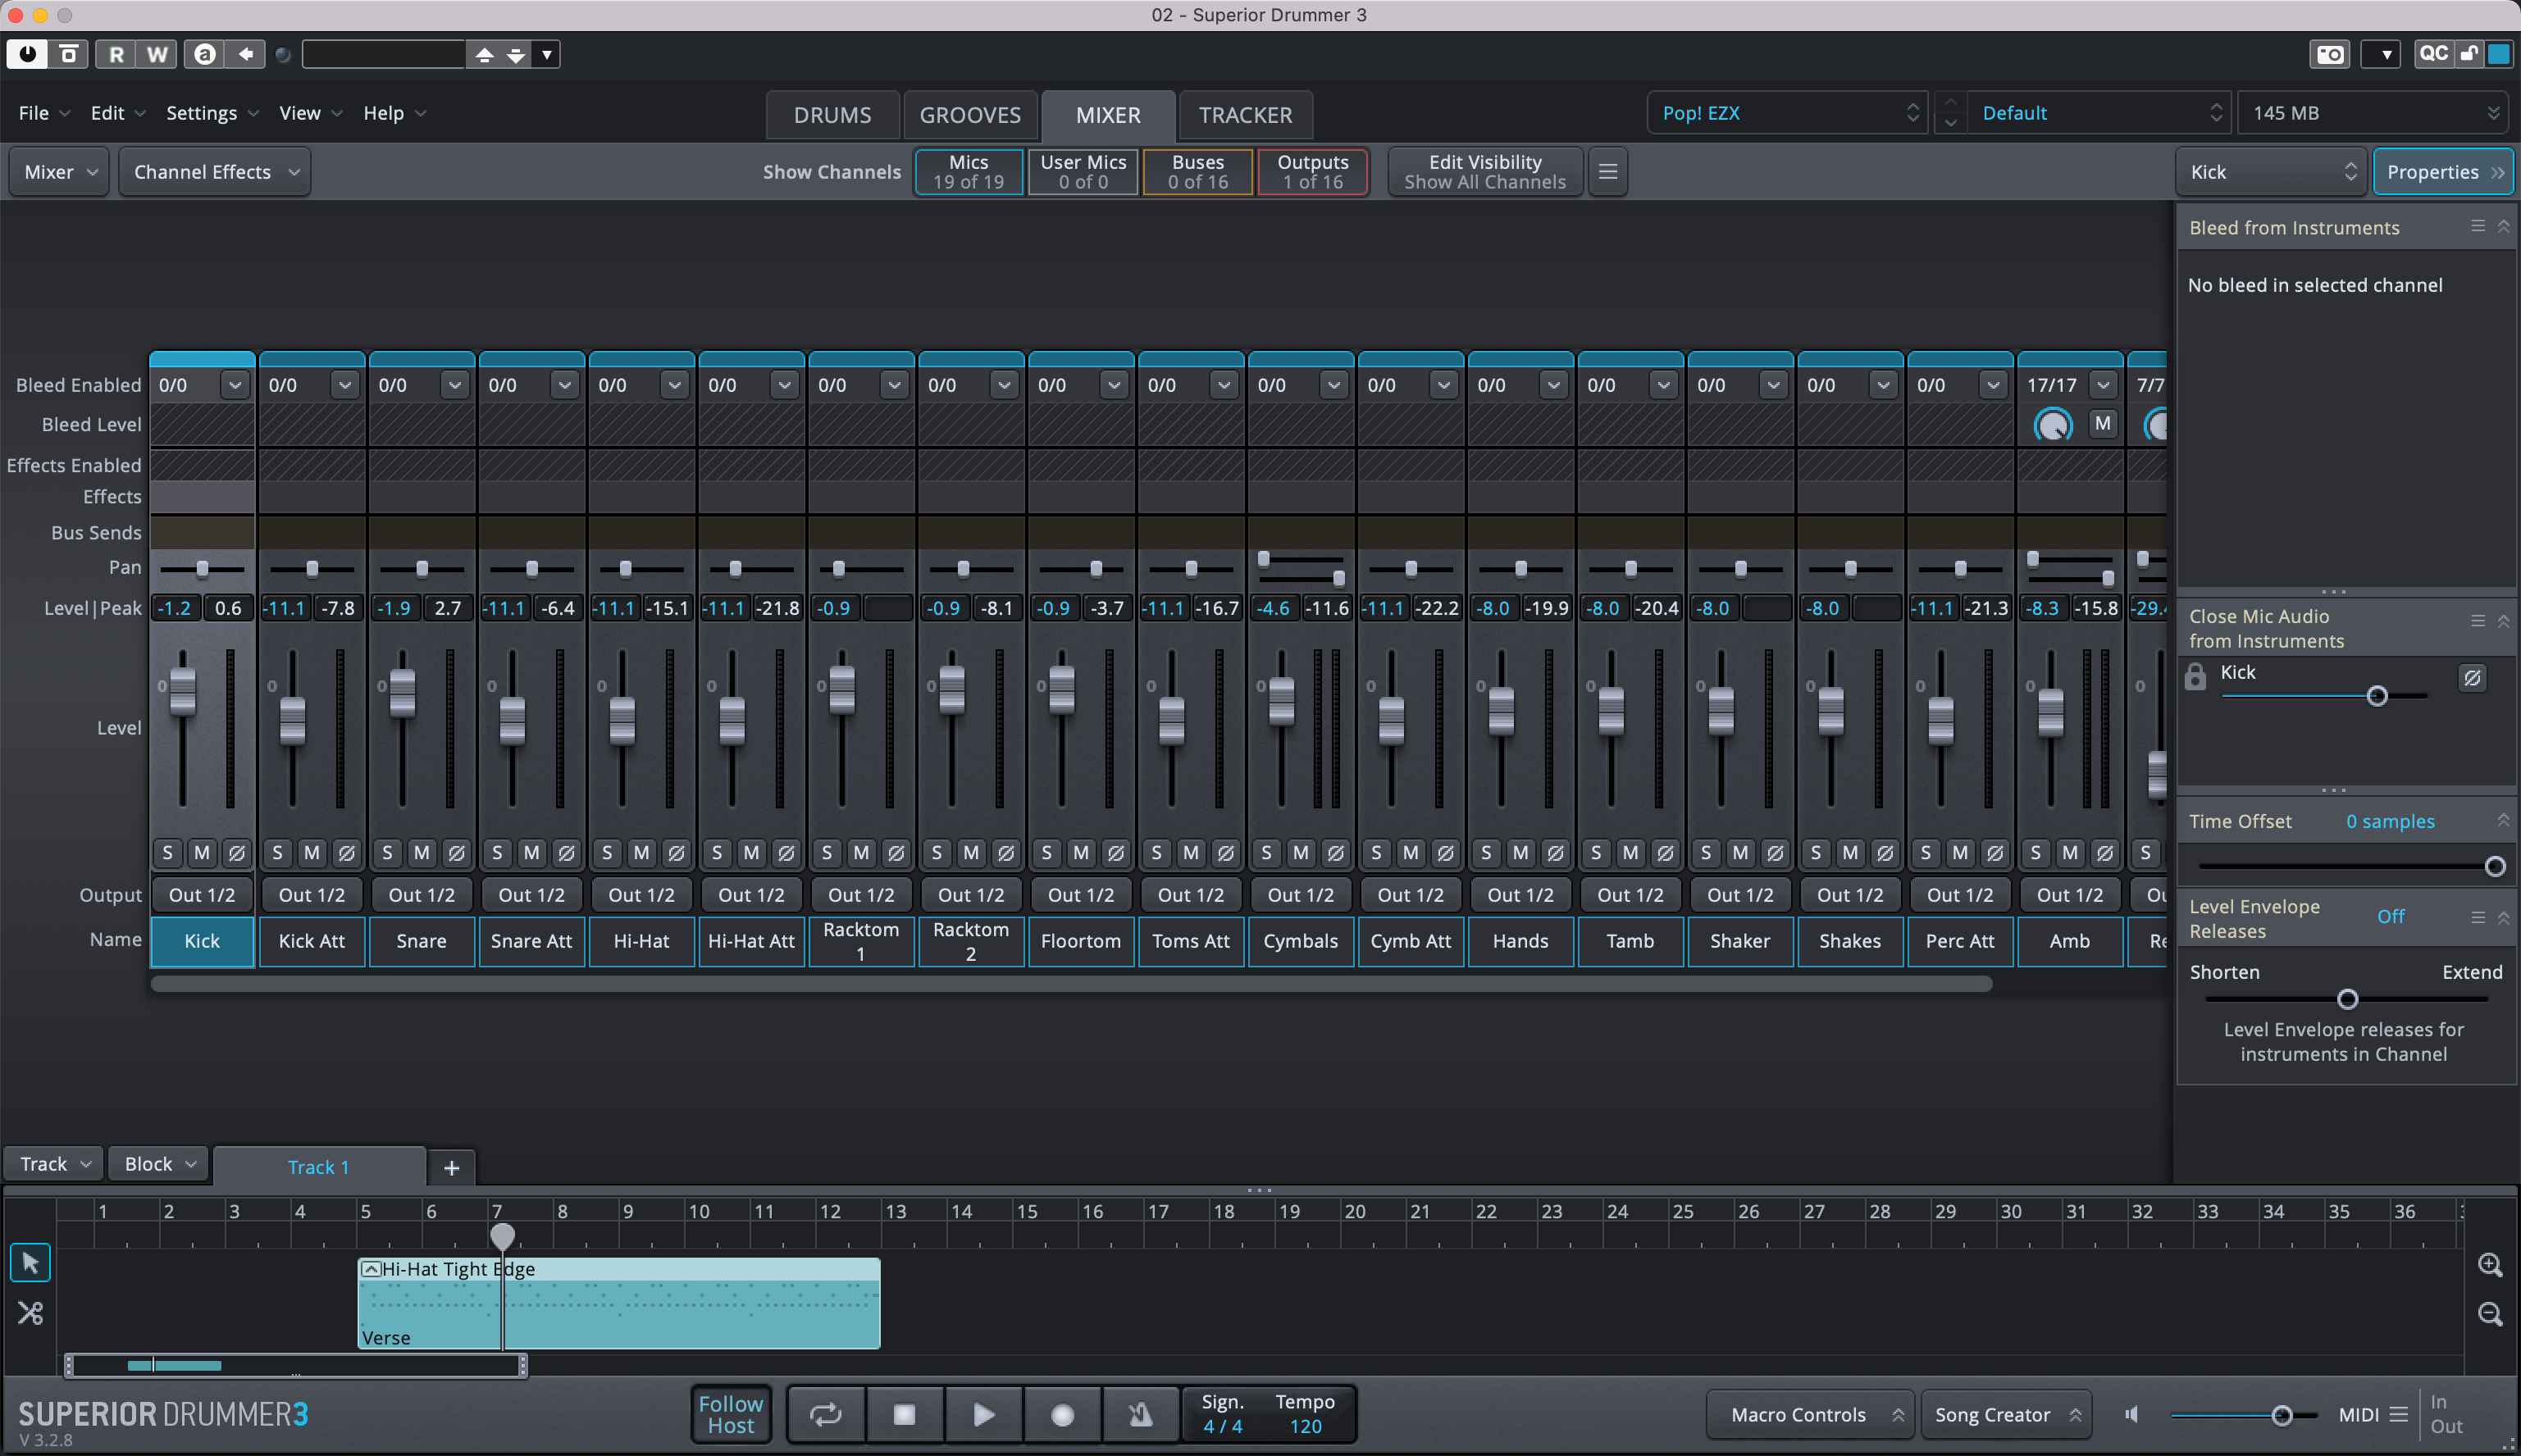The height and width of the screenshot is (1456, 2521).
Task: Click the Buses show channels button
Action: tap(1197, 172)
